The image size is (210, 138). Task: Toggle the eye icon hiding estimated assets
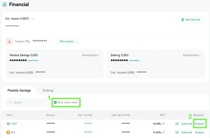click(x=33, y=19)
